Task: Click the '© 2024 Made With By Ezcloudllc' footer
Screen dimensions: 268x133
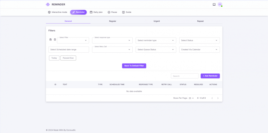Action: pyautogui.click(x=61, y=130)
